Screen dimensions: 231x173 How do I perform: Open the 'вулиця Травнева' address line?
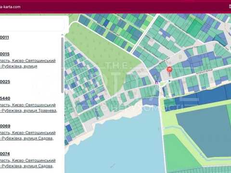[28, 108]
